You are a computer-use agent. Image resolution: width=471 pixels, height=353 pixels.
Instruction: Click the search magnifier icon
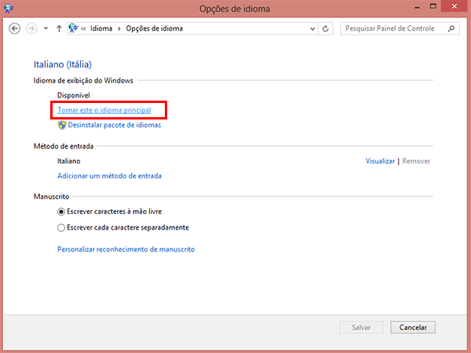(451, 28)
